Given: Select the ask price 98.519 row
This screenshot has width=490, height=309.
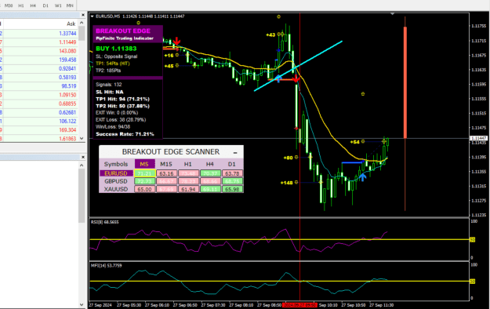Looking at the screenshot, I should click(38, 86).
